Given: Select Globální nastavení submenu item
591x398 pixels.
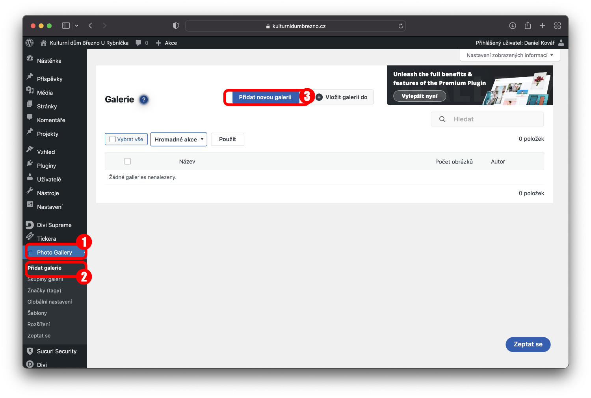Looking at the screenshot, I should coord(50,302).
